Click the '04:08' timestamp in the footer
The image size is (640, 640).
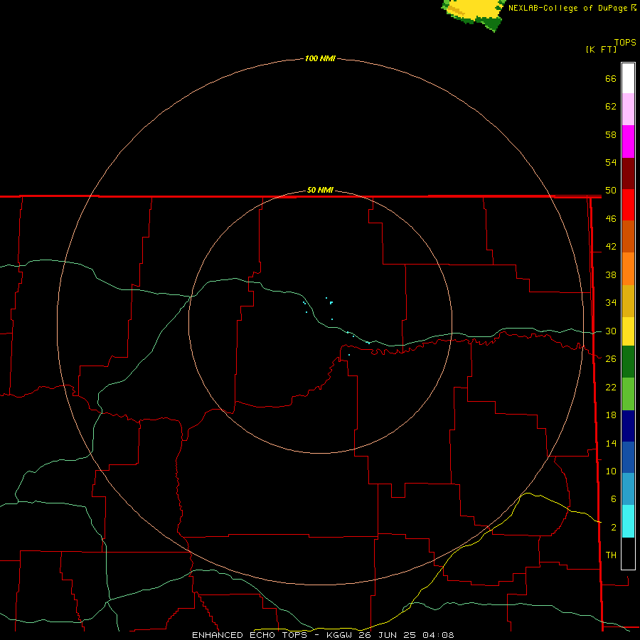[x=438, y=635]
